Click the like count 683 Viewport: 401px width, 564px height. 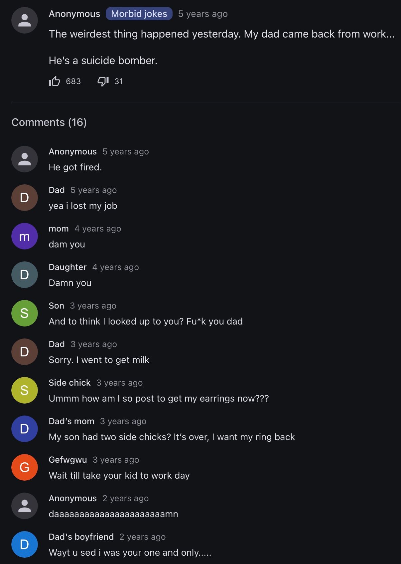tap(73, 81)
